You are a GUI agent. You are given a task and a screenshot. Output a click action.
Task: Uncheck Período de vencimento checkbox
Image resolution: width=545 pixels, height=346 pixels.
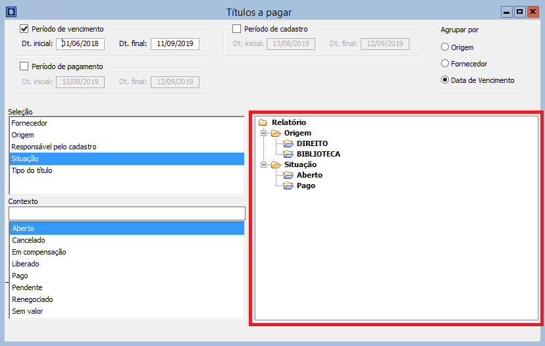(x=24, y=29)
